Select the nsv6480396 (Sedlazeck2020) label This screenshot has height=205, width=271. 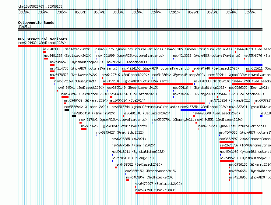point(133,94)
